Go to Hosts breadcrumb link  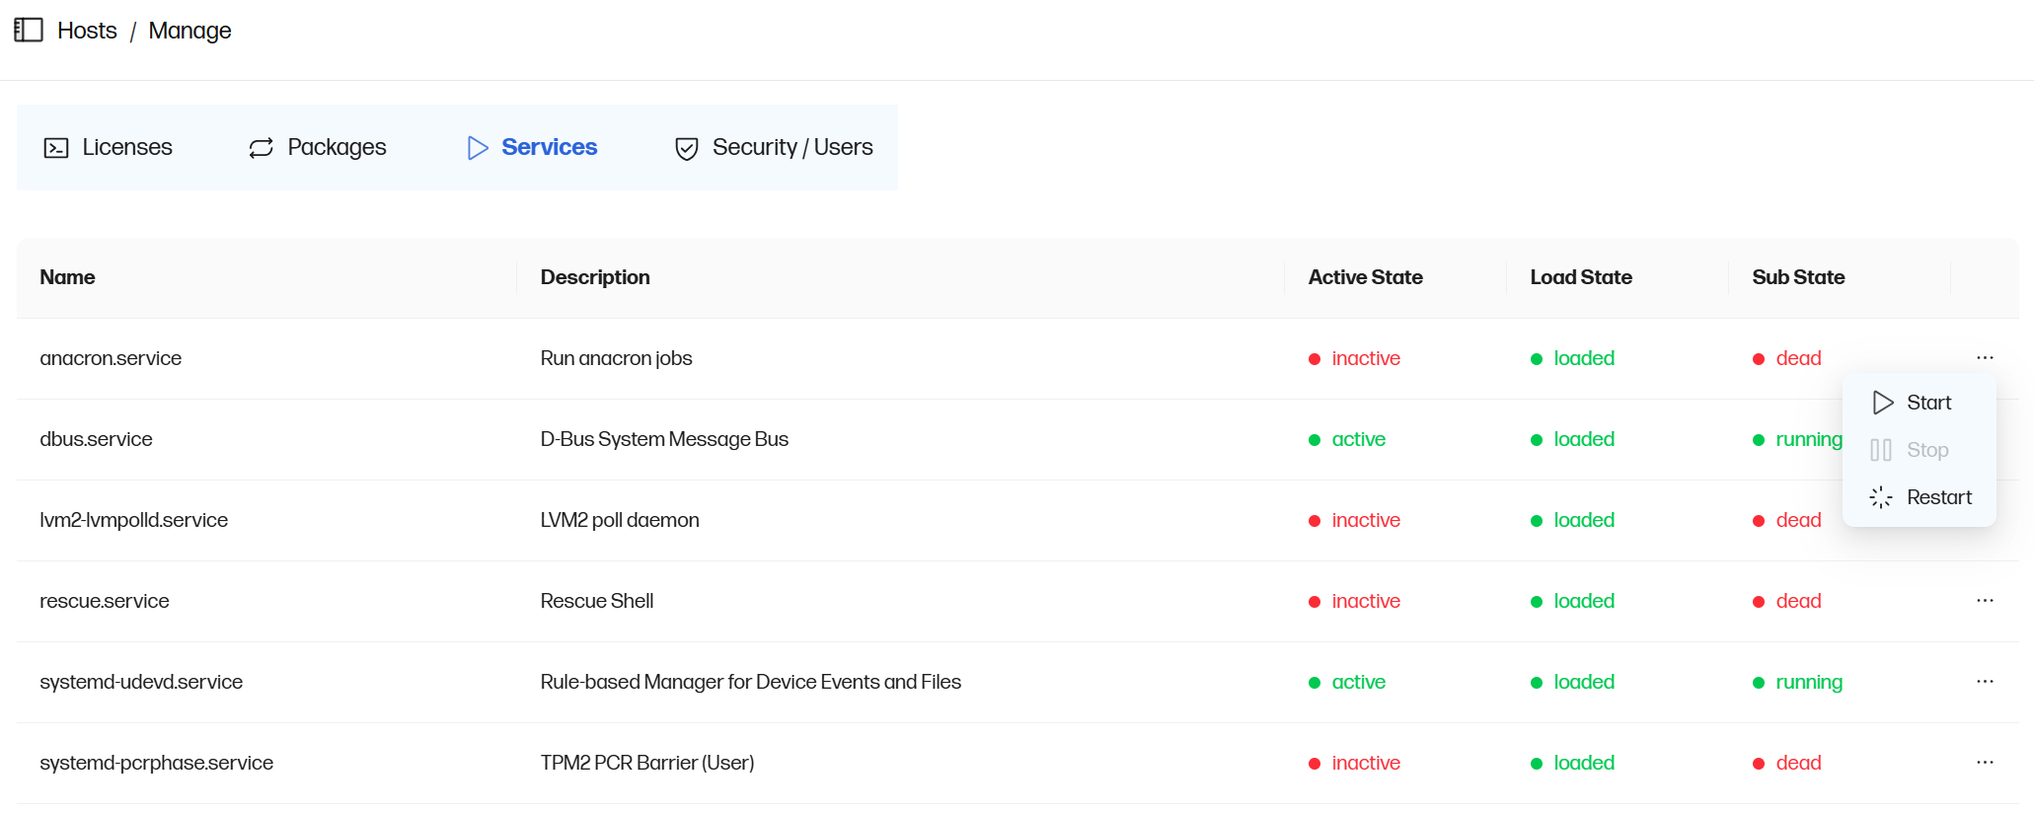[87, 31]
